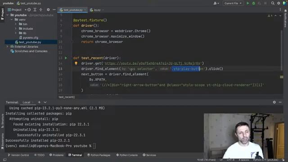
Task: Open the Notifications side panel
Action: 286,18
